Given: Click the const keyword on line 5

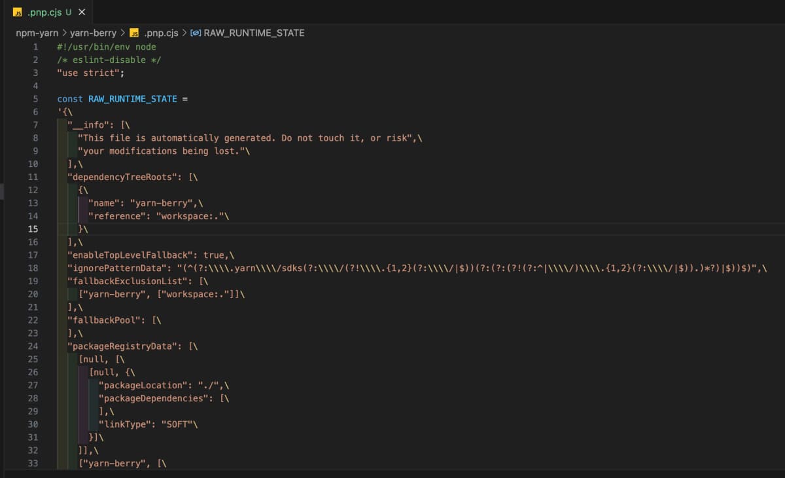Looking at the screenshot, I should (70, 99).
